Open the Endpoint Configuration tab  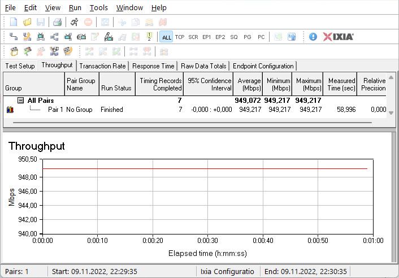pyautogui.click(x=263, y=66)
